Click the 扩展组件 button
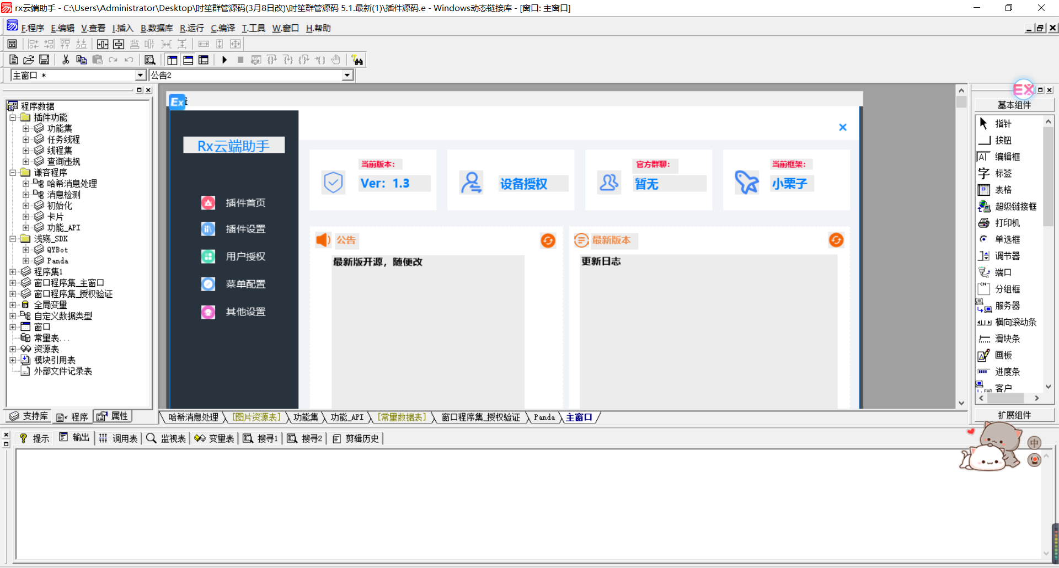 [x=1014, y=415]
